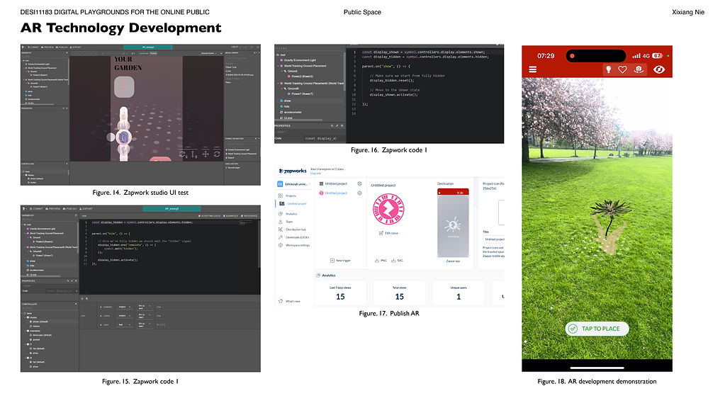This screenshot has height=408, width=725.
Task: Open Reference link in Figure 15 editor
Action: (x=249, y=216)
